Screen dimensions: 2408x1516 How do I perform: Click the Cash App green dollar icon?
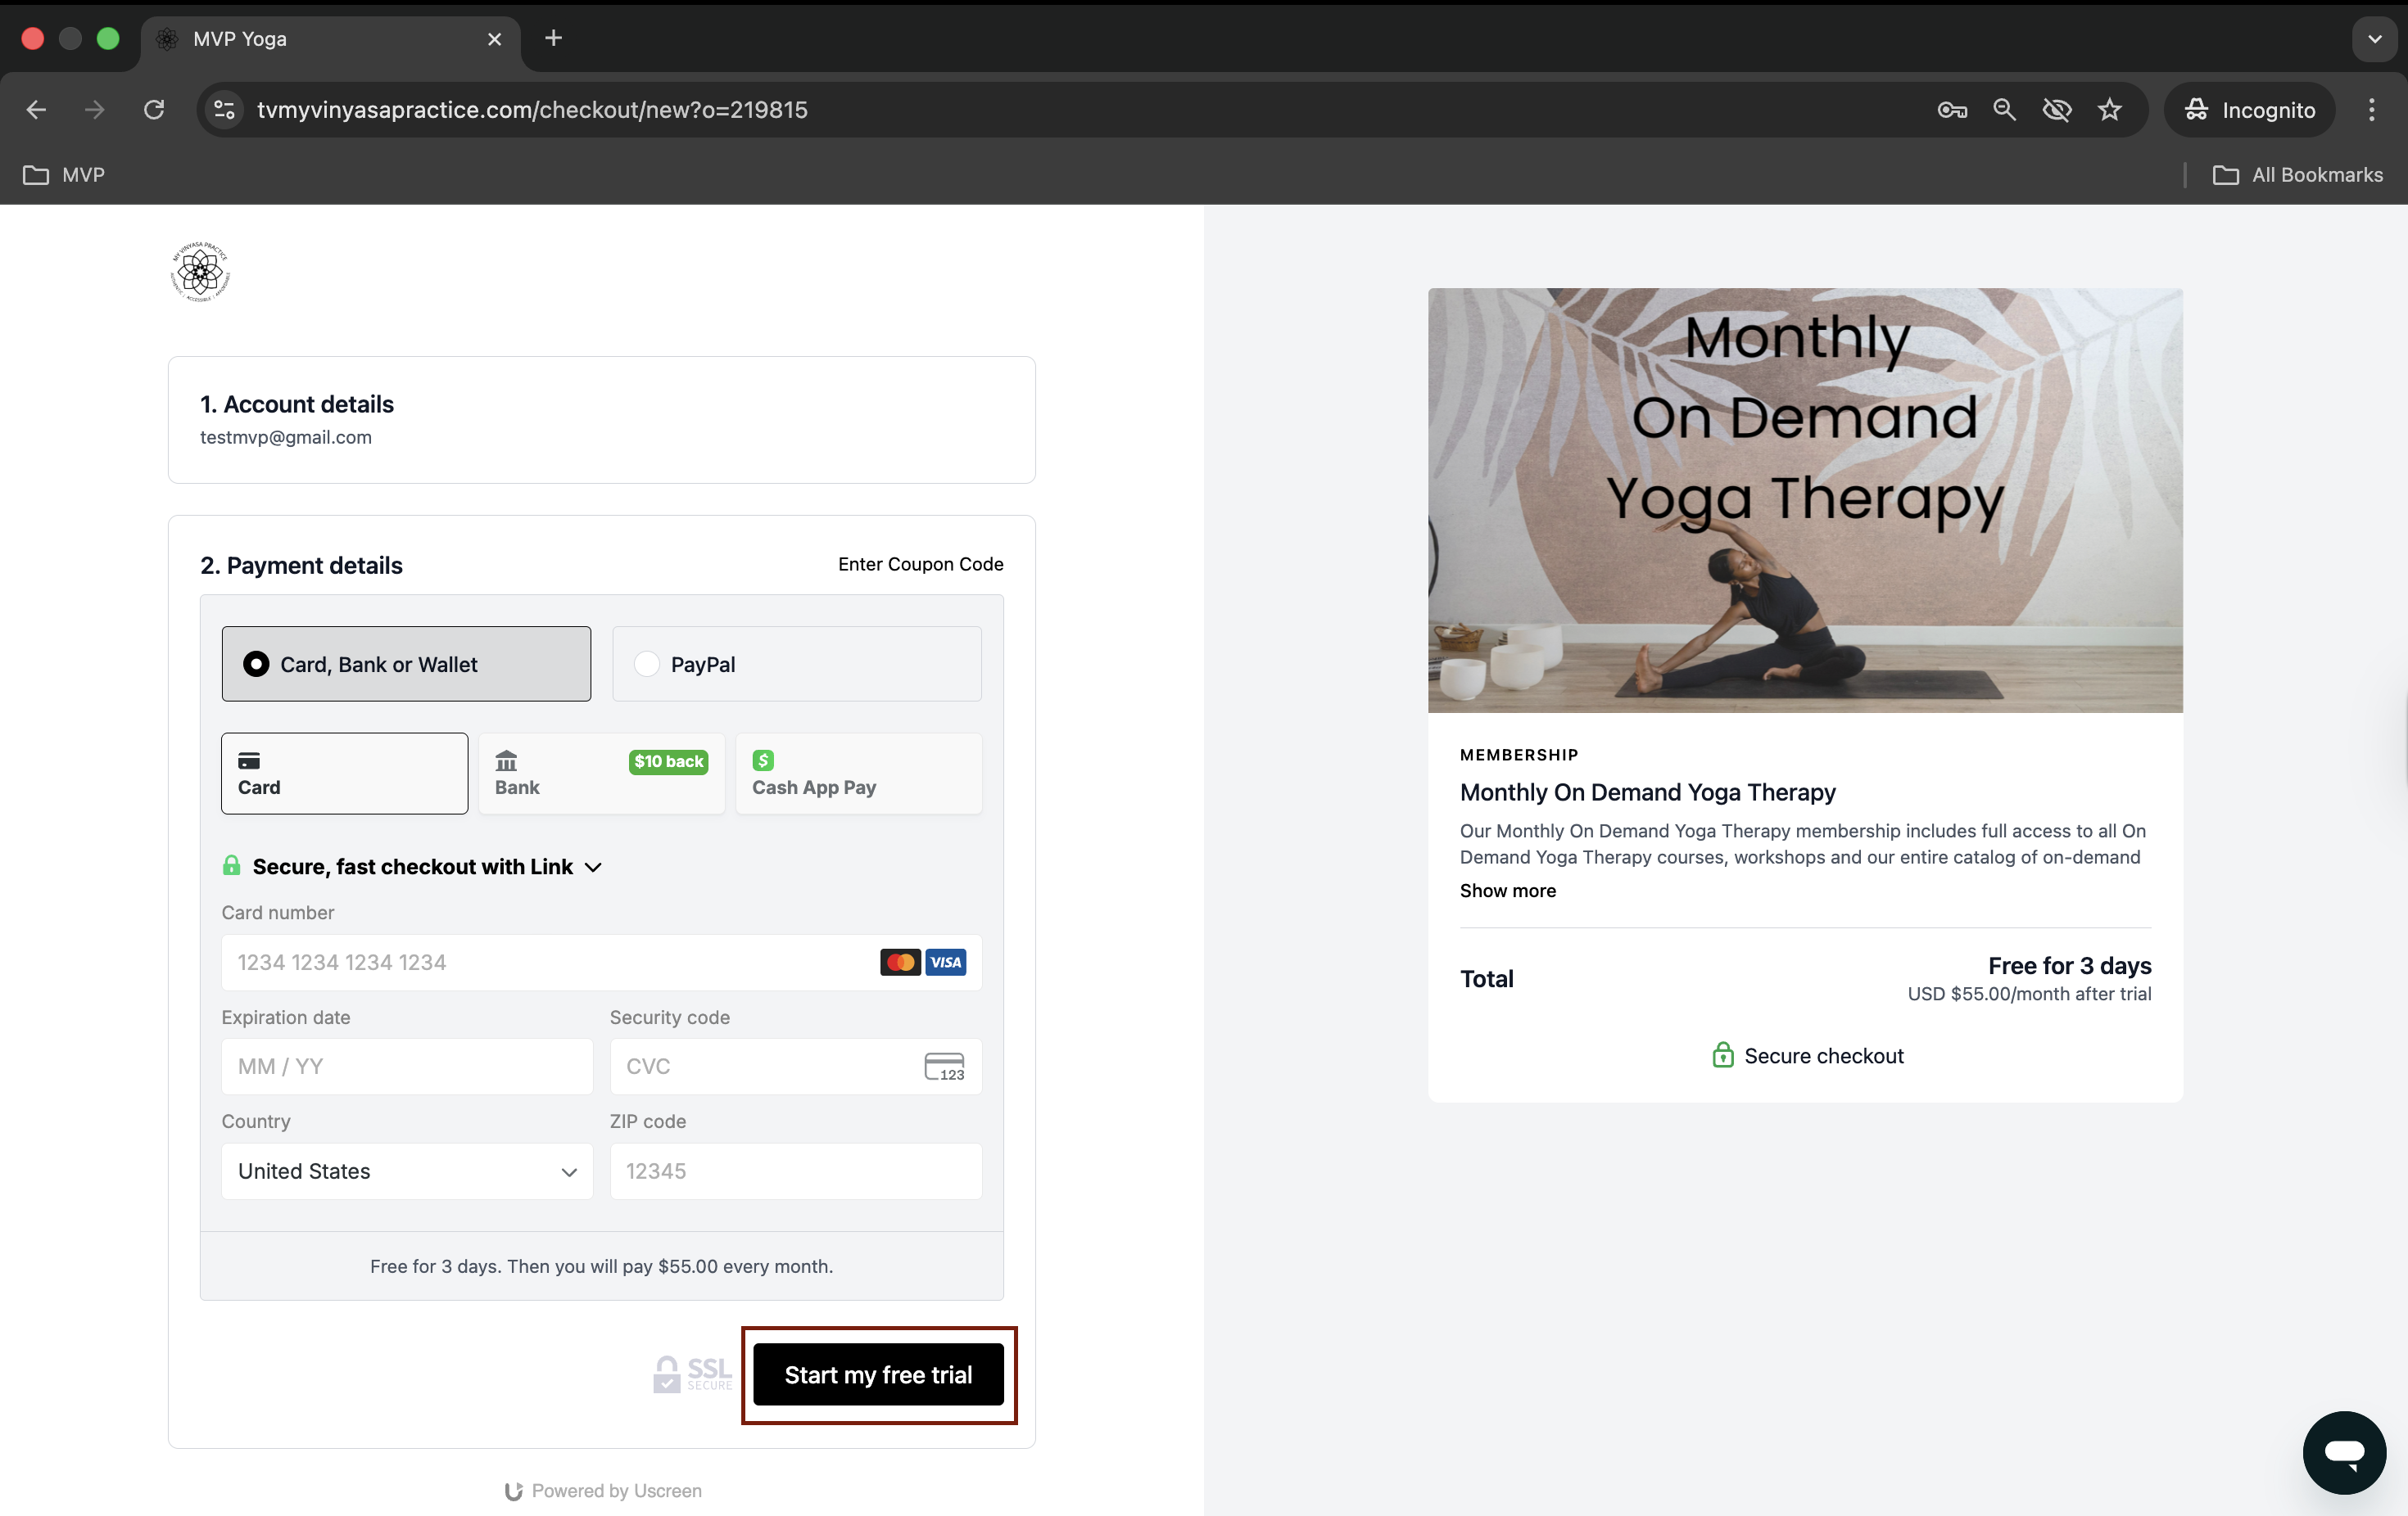(763, 760)
